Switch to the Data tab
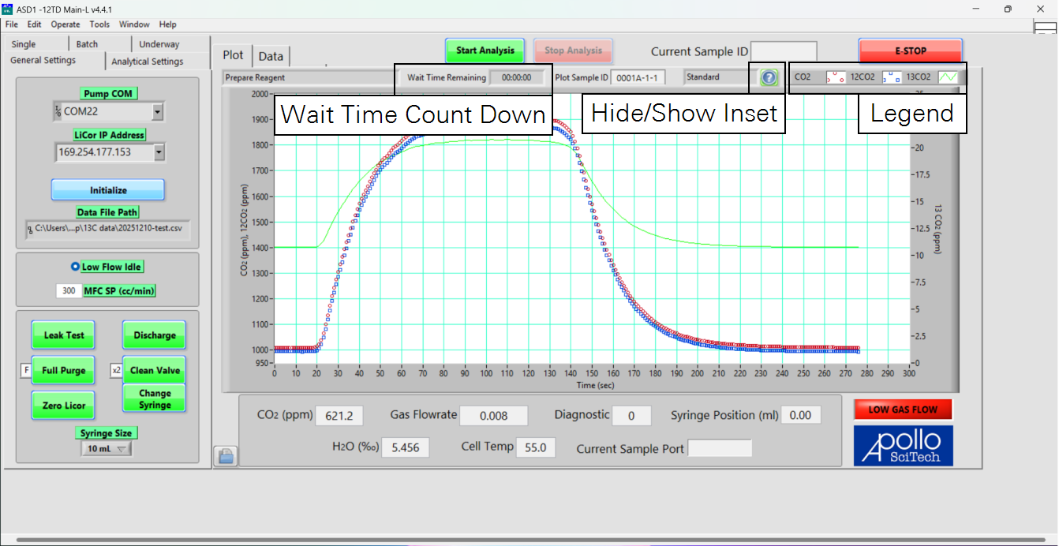Image resolution: width=1059 pixels, height=546 pixels. pyautogui.click(x=271, y=56)
